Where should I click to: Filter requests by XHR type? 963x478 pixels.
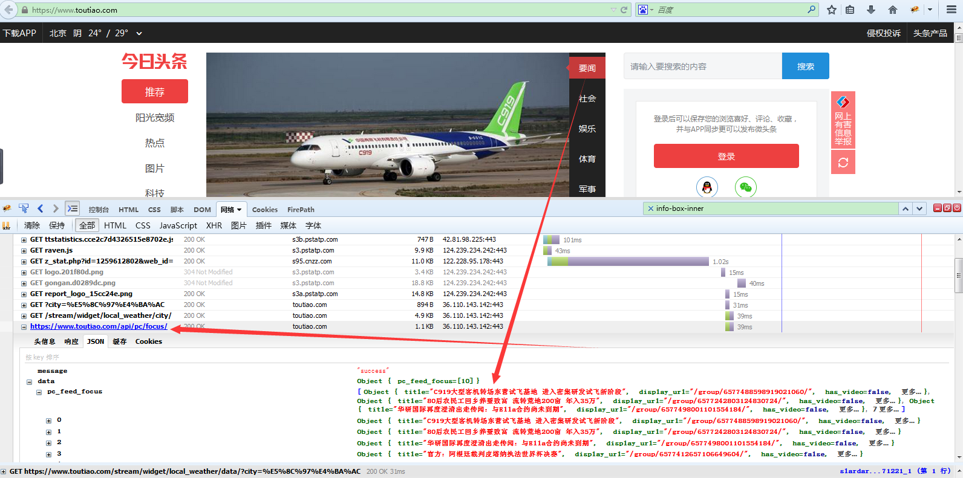pos(214,225)
